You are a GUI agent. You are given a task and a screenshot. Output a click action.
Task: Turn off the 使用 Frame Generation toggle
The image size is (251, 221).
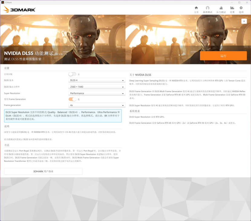click(x=72, y=99)
